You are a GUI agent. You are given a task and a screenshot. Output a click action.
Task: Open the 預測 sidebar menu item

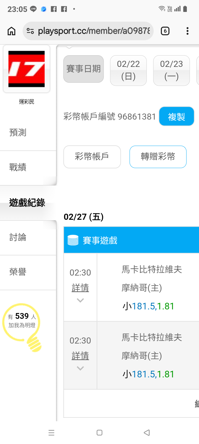(x=18, y=133)
